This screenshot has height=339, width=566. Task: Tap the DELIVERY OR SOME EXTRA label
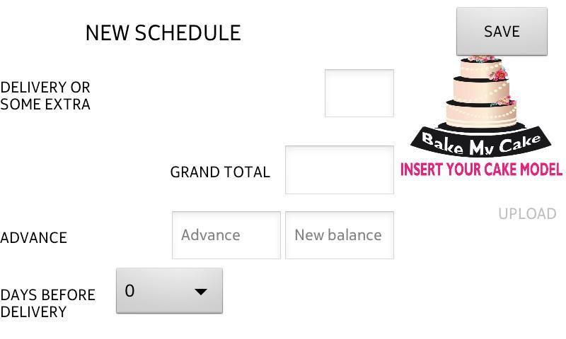tap(45, 96)
